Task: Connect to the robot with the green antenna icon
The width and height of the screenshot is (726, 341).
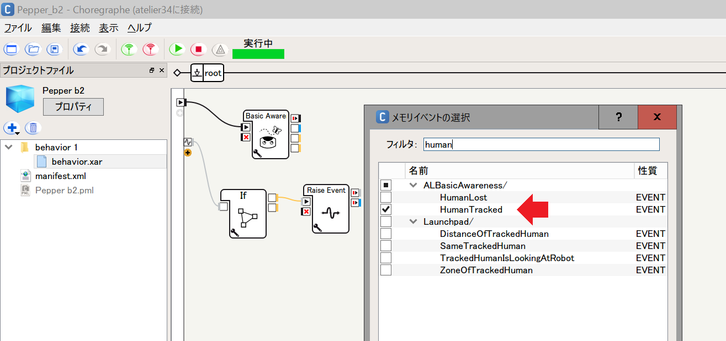Action: click(129, 49)
